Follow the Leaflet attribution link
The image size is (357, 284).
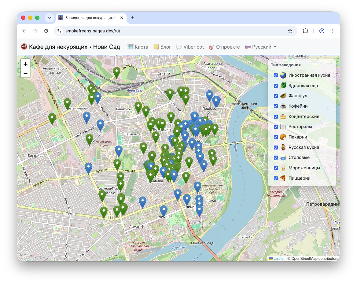(279, 259)
